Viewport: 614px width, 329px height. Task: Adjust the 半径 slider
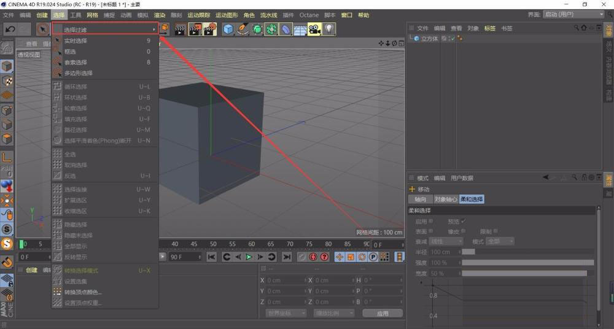tap(527, 252)
